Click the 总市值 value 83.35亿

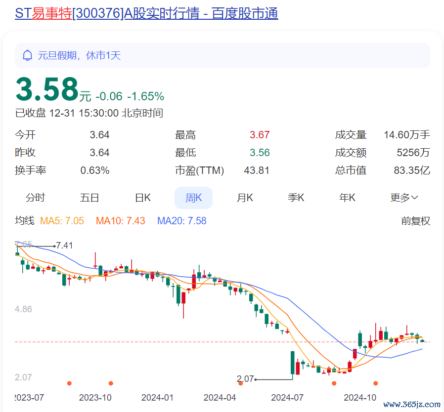pos(412,170)
